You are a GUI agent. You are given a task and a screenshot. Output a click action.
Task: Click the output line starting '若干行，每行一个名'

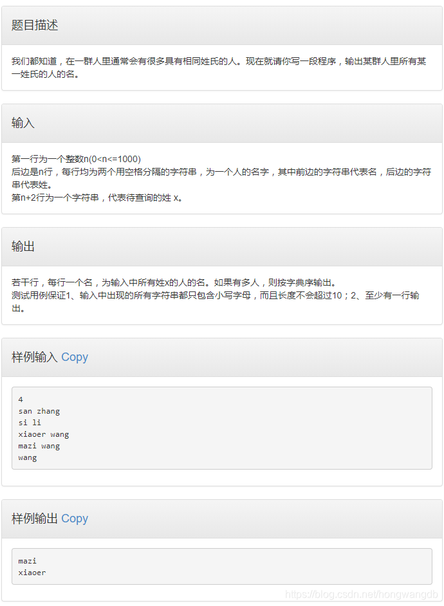tap(174, 283)
